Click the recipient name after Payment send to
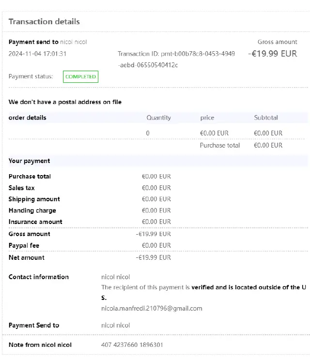Image resolution: width=310 pixels, height=358 pixels. click(x=74, y=42)
